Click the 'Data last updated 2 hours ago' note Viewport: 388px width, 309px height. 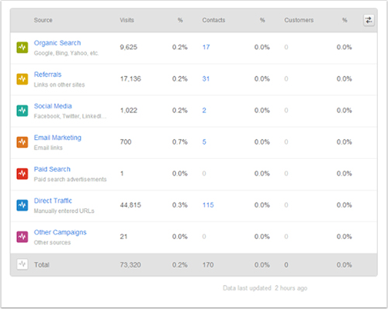[265, 288]
